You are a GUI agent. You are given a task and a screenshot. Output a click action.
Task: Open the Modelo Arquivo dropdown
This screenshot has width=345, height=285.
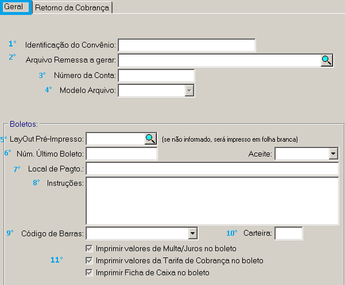pyautogui.click(x=189, y=90)
